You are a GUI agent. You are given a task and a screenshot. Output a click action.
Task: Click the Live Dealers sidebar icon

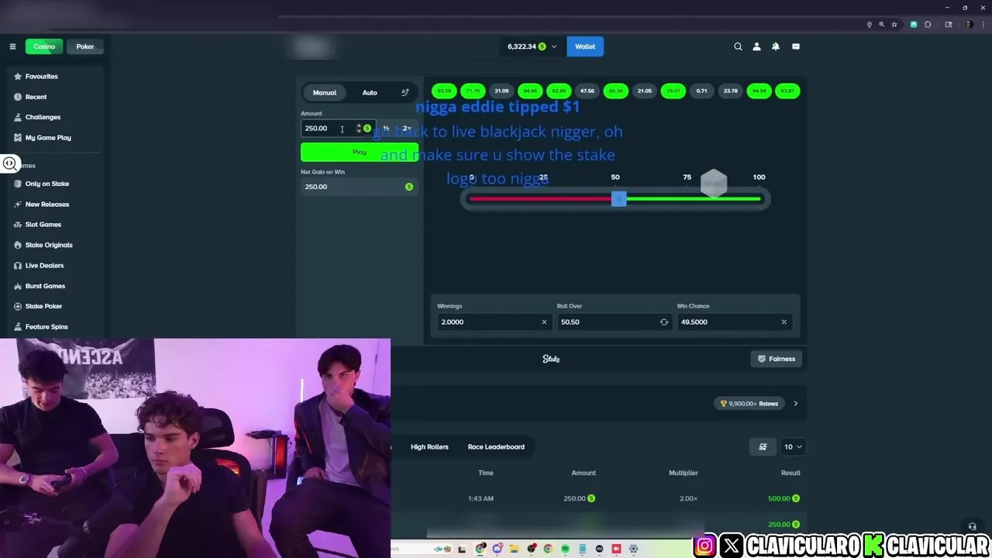18,266
